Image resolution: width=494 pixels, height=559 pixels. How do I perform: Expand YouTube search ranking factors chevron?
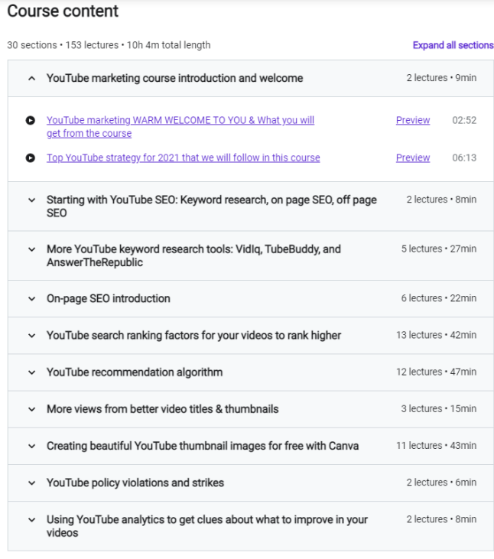pyautogui.click(x=31, y=335)
